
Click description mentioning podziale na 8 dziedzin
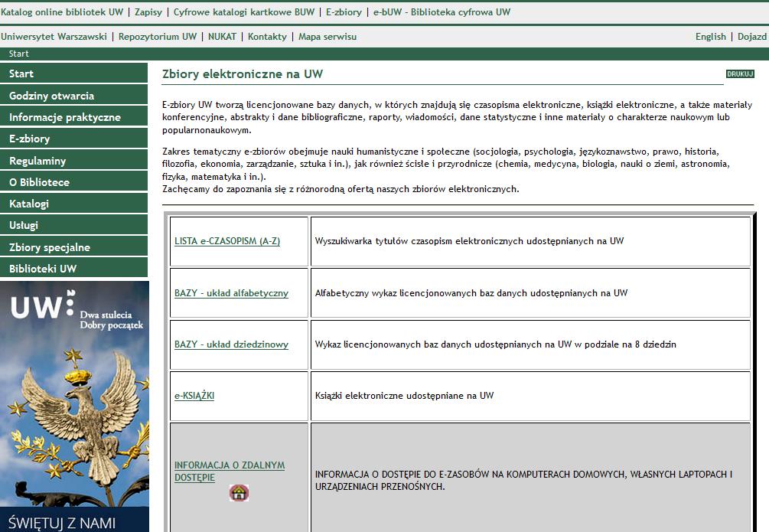point(495,344)
